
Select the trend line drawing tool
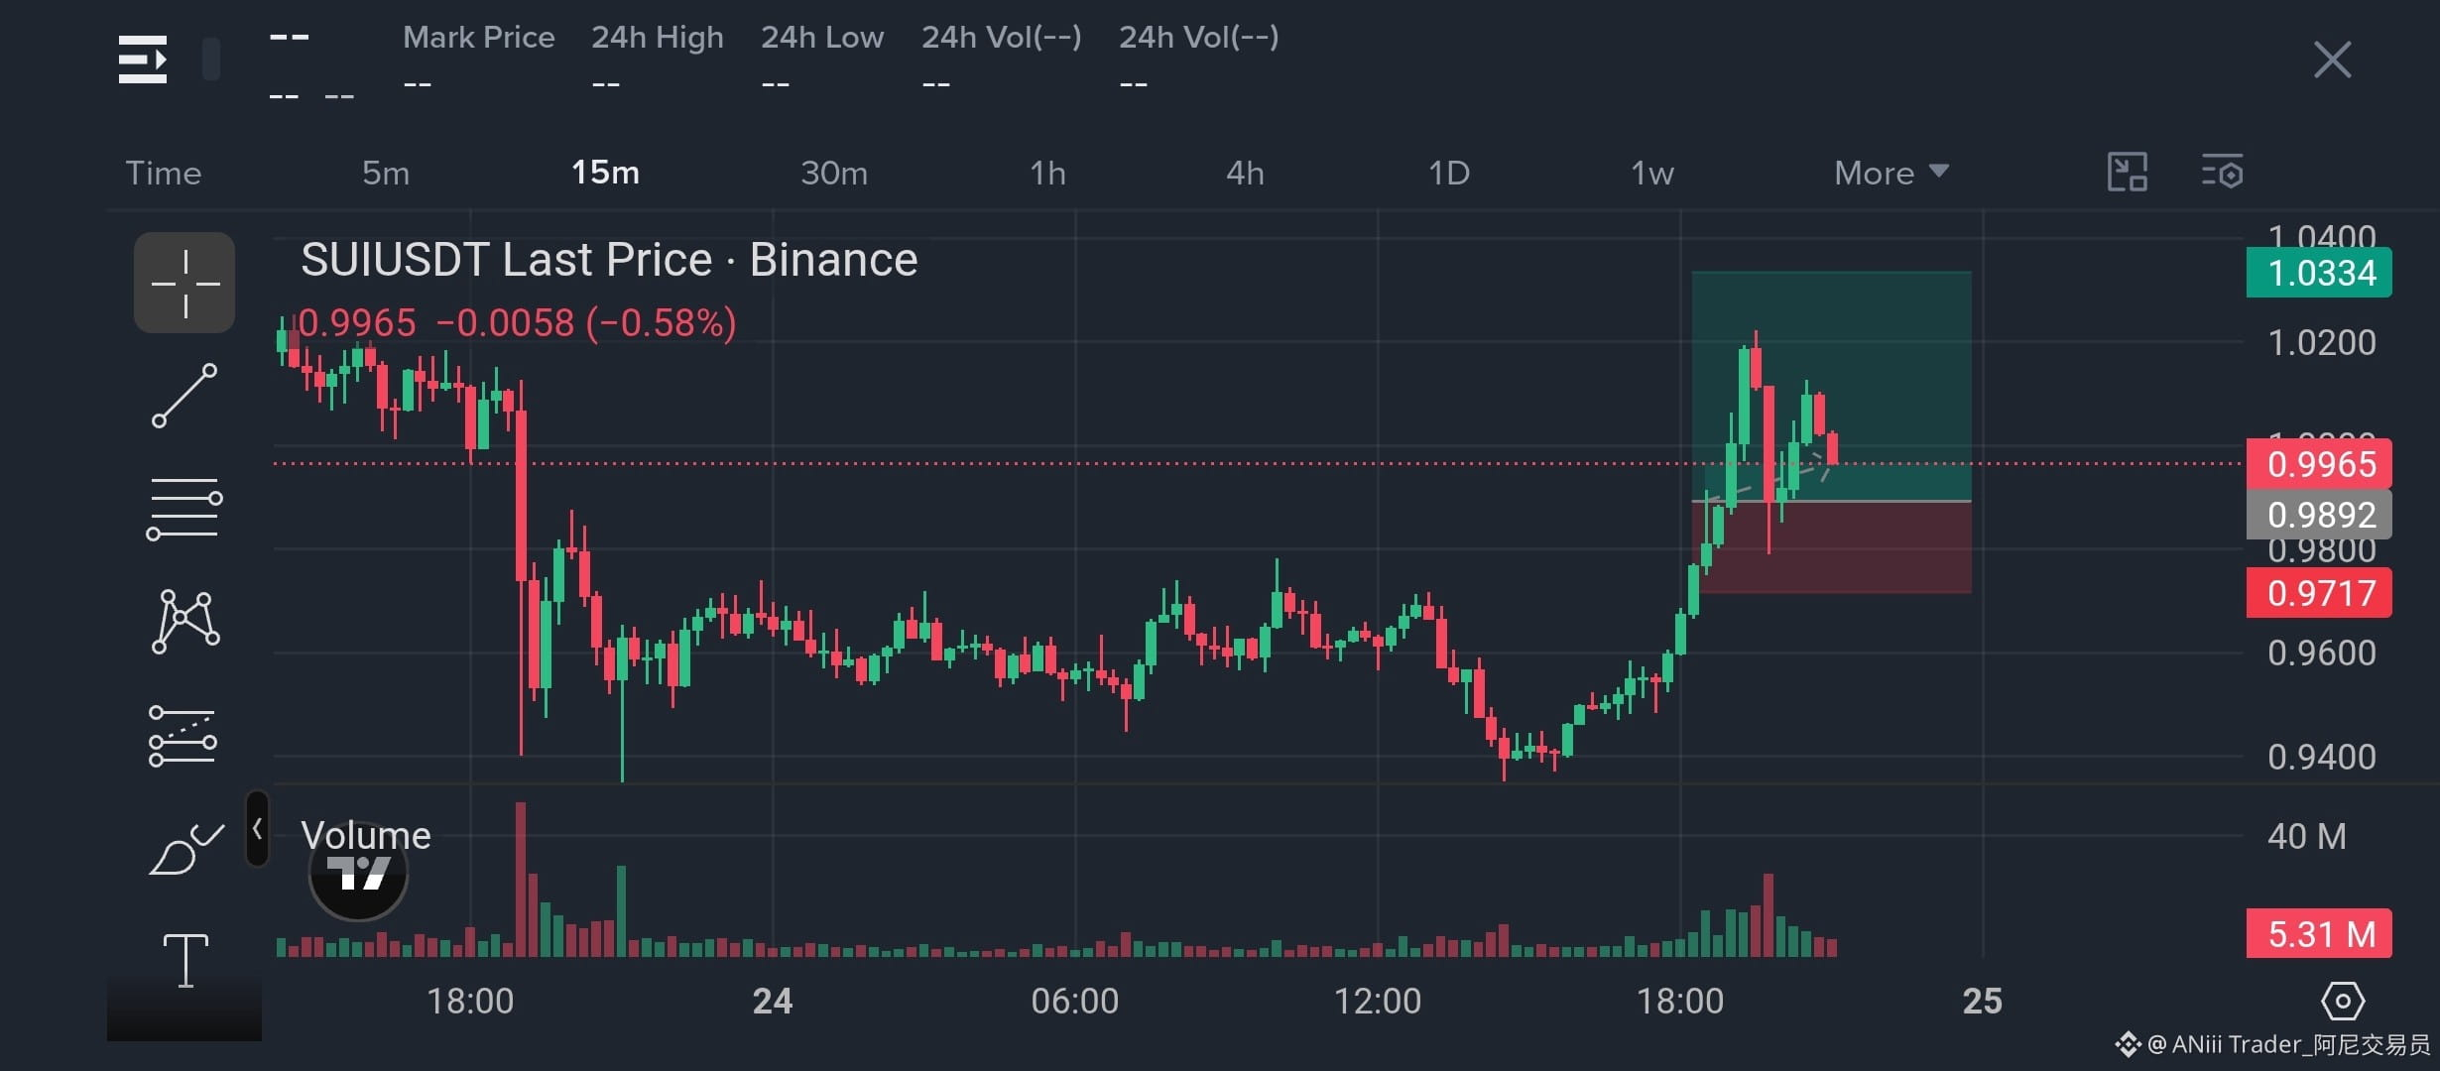184,396
